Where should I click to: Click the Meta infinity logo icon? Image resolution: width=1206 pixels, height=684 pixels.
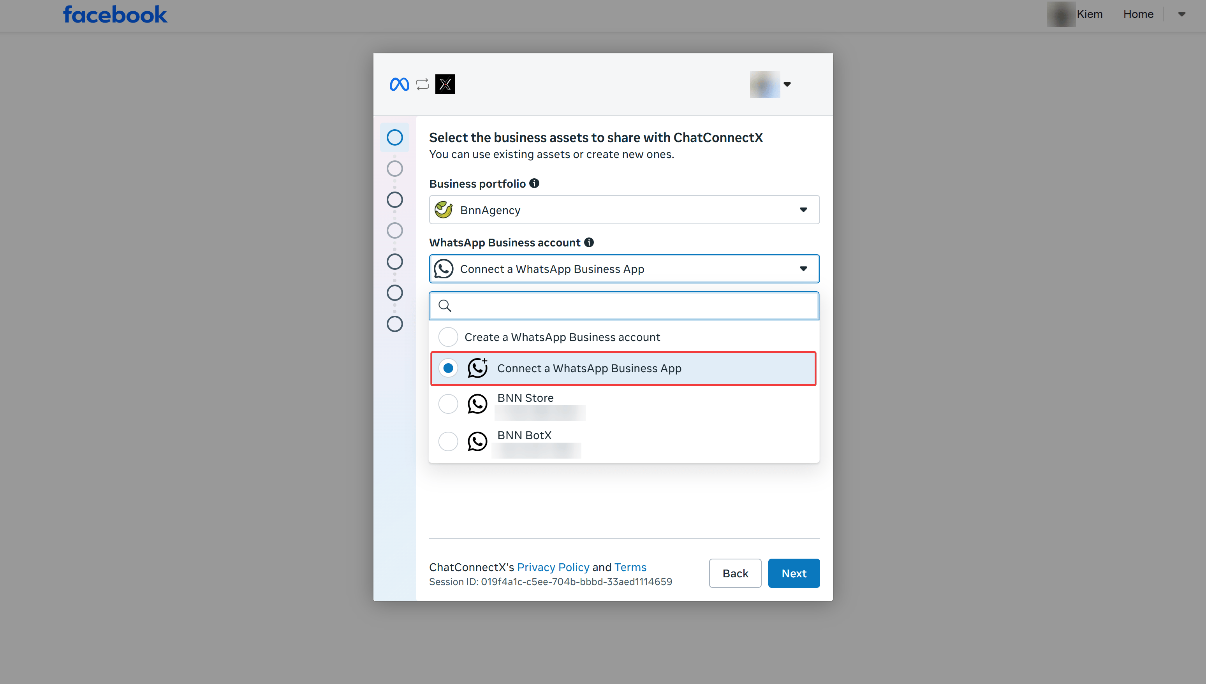point(399,84)
